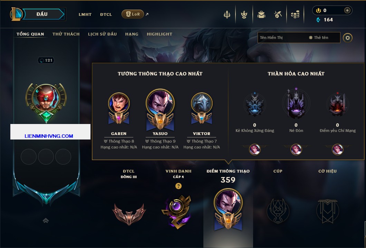Open the Thử Thách tab
366x248 pixels.
[x=66, y=34]
